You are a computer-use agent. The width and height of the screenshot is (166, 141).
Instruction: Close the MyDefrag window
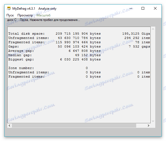[155, 8]
